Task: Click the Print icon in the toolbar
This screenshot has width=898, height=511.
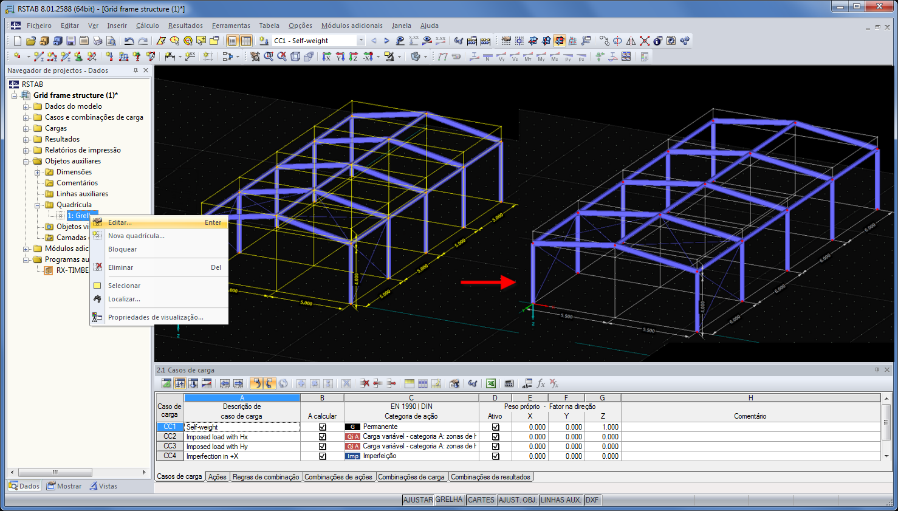Action: point(97,41)
